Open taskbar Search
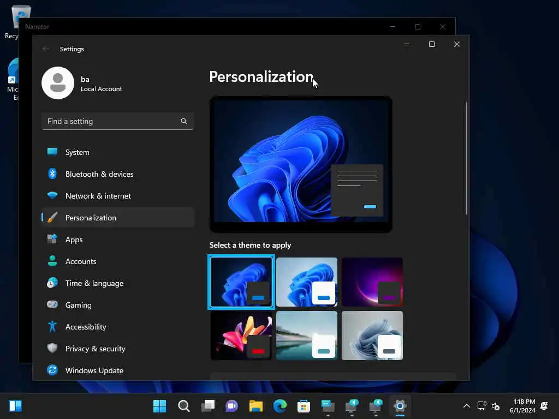This screenshot has width=559, height=419. pos(183,406)
